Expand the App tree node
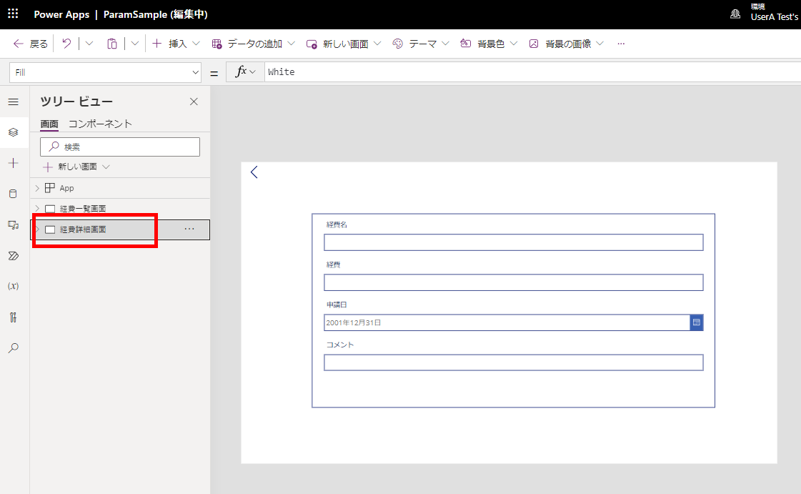This screenshot has width=801, height=494. 36,188
